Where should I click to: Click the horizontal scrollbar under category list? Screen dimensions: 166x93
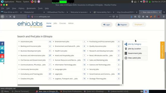pos(69,85)
